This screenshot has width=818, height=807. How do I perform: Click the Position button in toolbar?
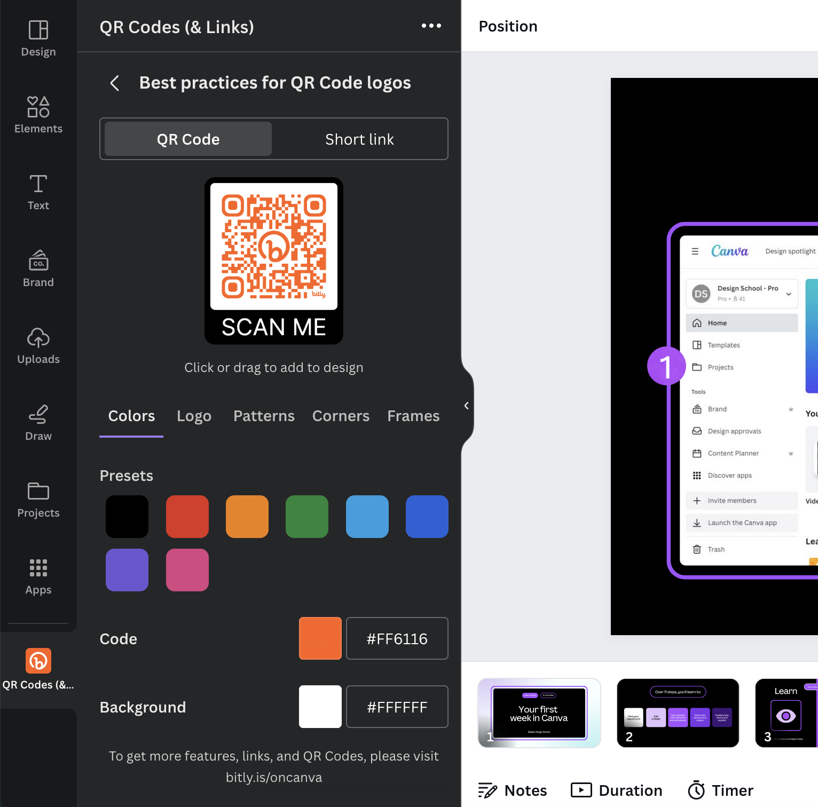click(508, 26)
